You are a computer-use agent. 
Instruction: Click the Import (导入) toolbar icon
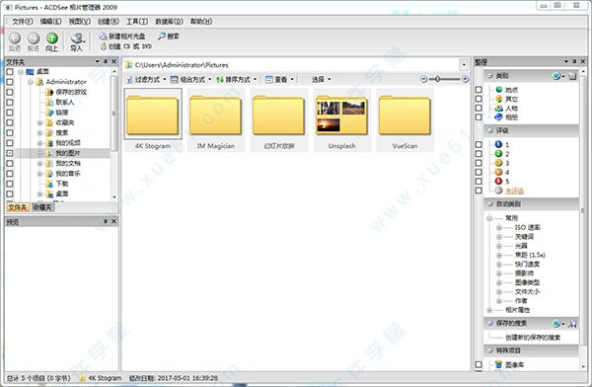tap(77, 39)
